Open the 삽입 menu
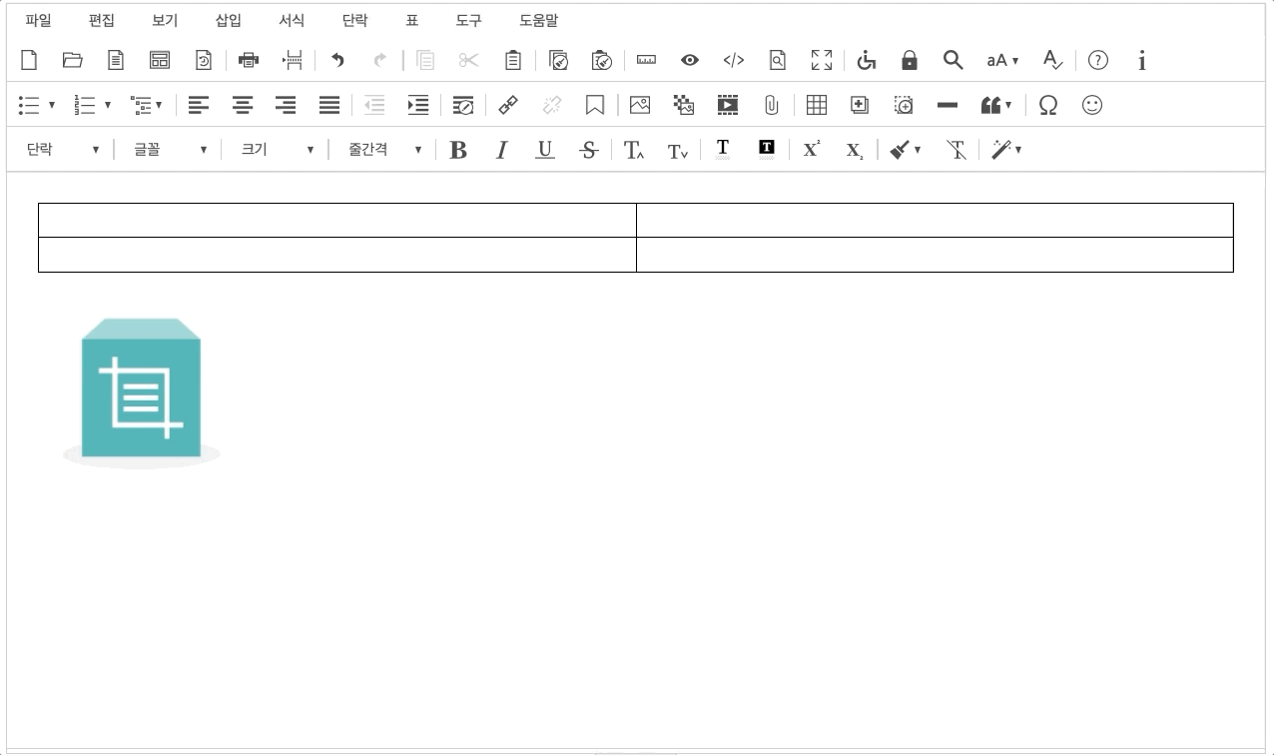 (229, 20)
